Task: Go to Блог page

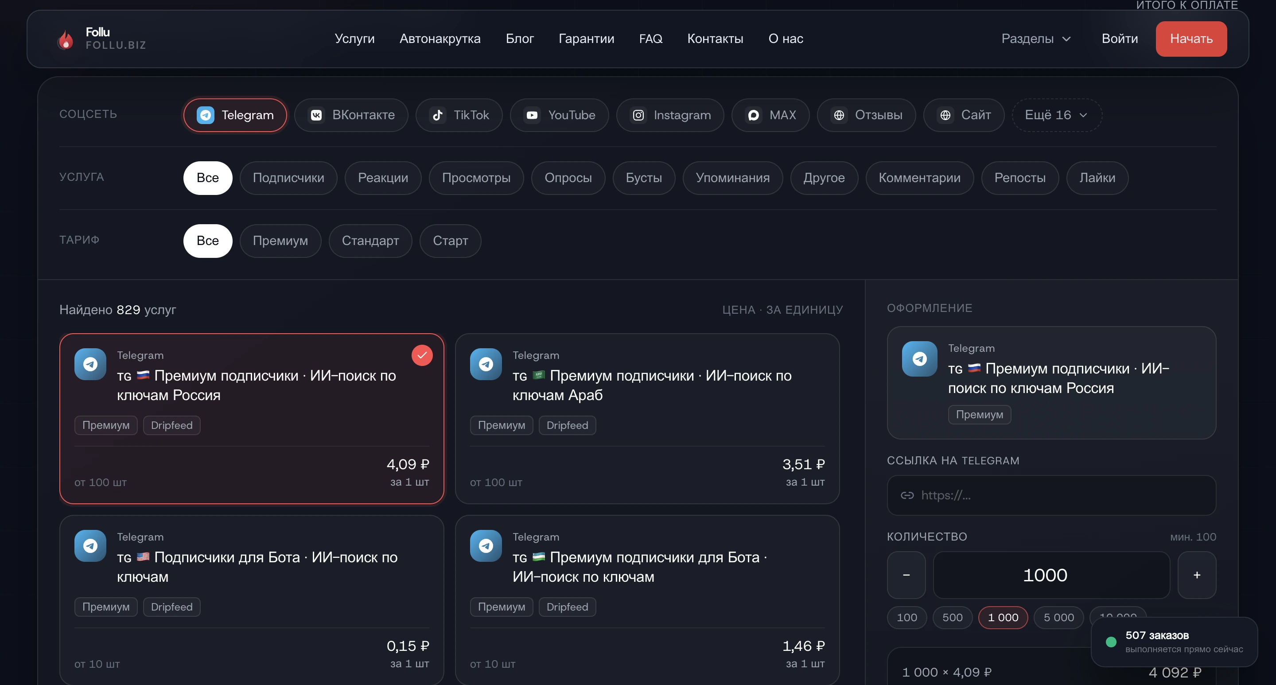Action: click(520, 39)
